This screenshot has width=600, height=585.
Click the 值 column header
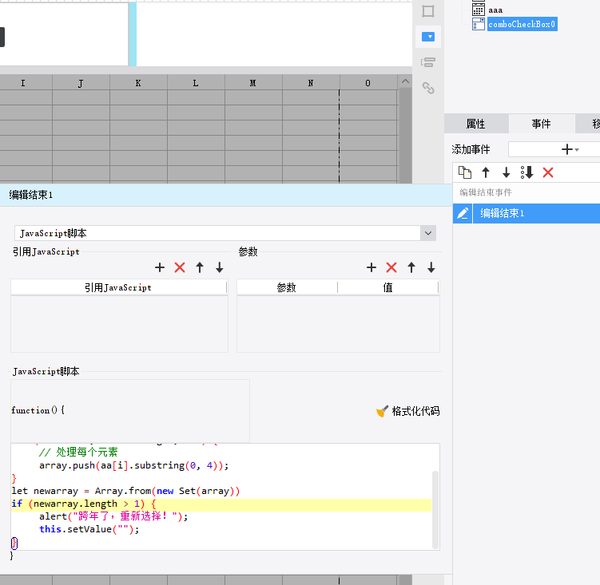[x=388, y=287]
